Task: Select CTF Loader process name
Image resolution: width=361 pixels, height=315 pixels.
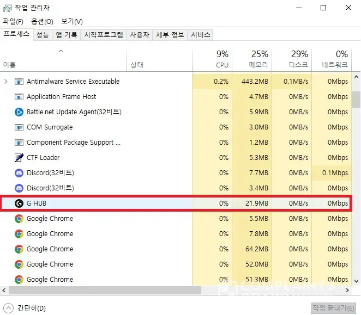Action: tap(43, 158)
